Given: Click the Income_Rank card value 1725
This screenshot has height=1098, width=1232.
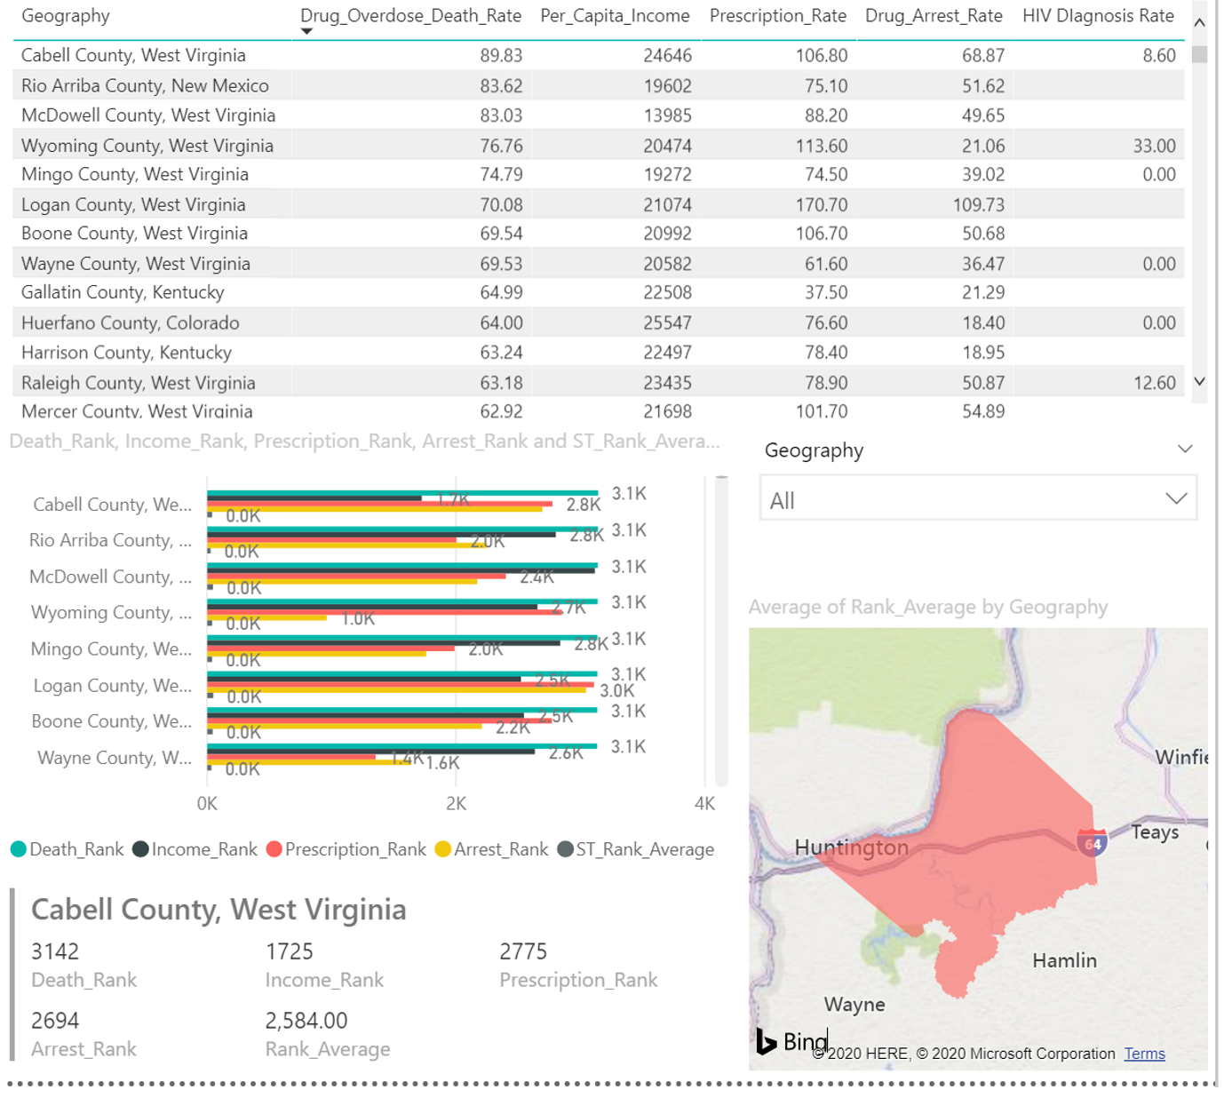Looking at the screenshot, I should point(290,951).
